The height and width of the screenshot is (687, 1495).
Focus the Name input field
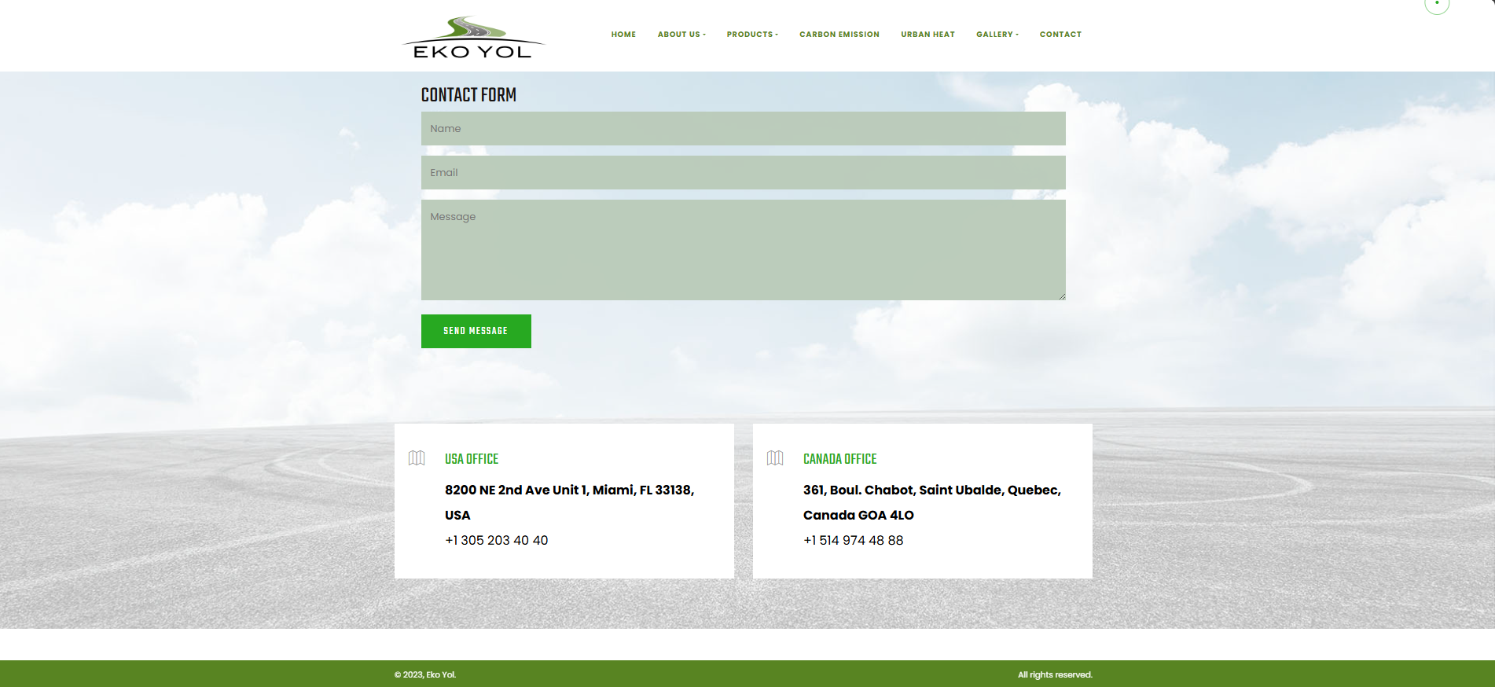[743, 129]
